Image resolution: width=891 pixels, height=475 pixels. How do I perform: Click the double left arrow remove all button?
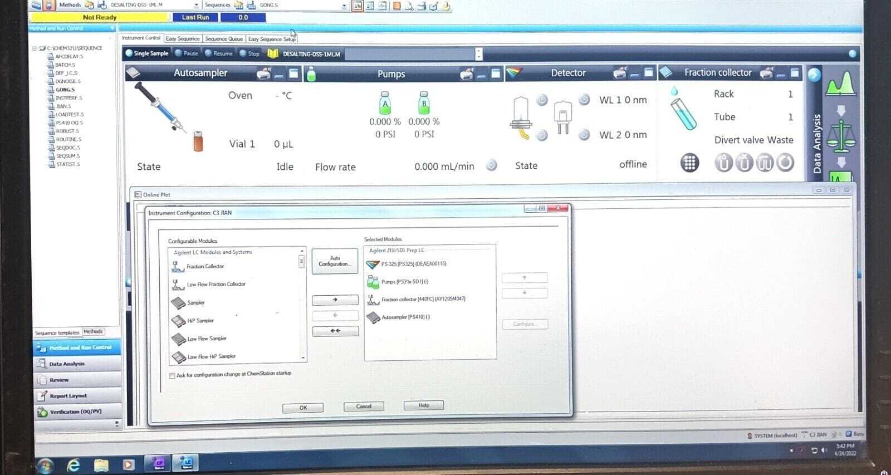[335, 331]
